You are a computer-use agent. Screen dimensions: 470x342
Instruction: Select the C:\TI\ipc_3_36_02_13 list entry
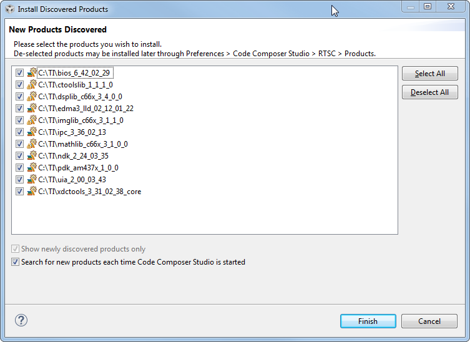[x=72, y=132]
